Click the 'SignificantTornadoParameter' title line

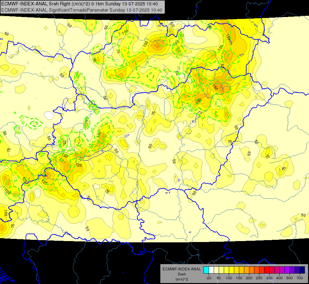[x=81, y=10]
